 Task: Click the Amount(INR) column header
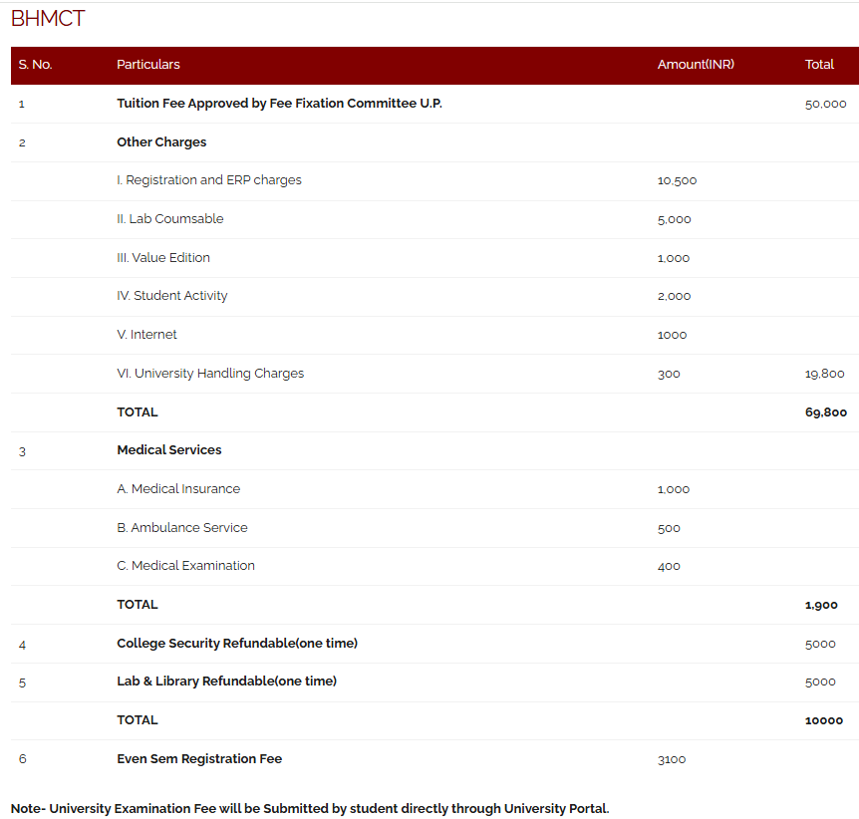696,65
